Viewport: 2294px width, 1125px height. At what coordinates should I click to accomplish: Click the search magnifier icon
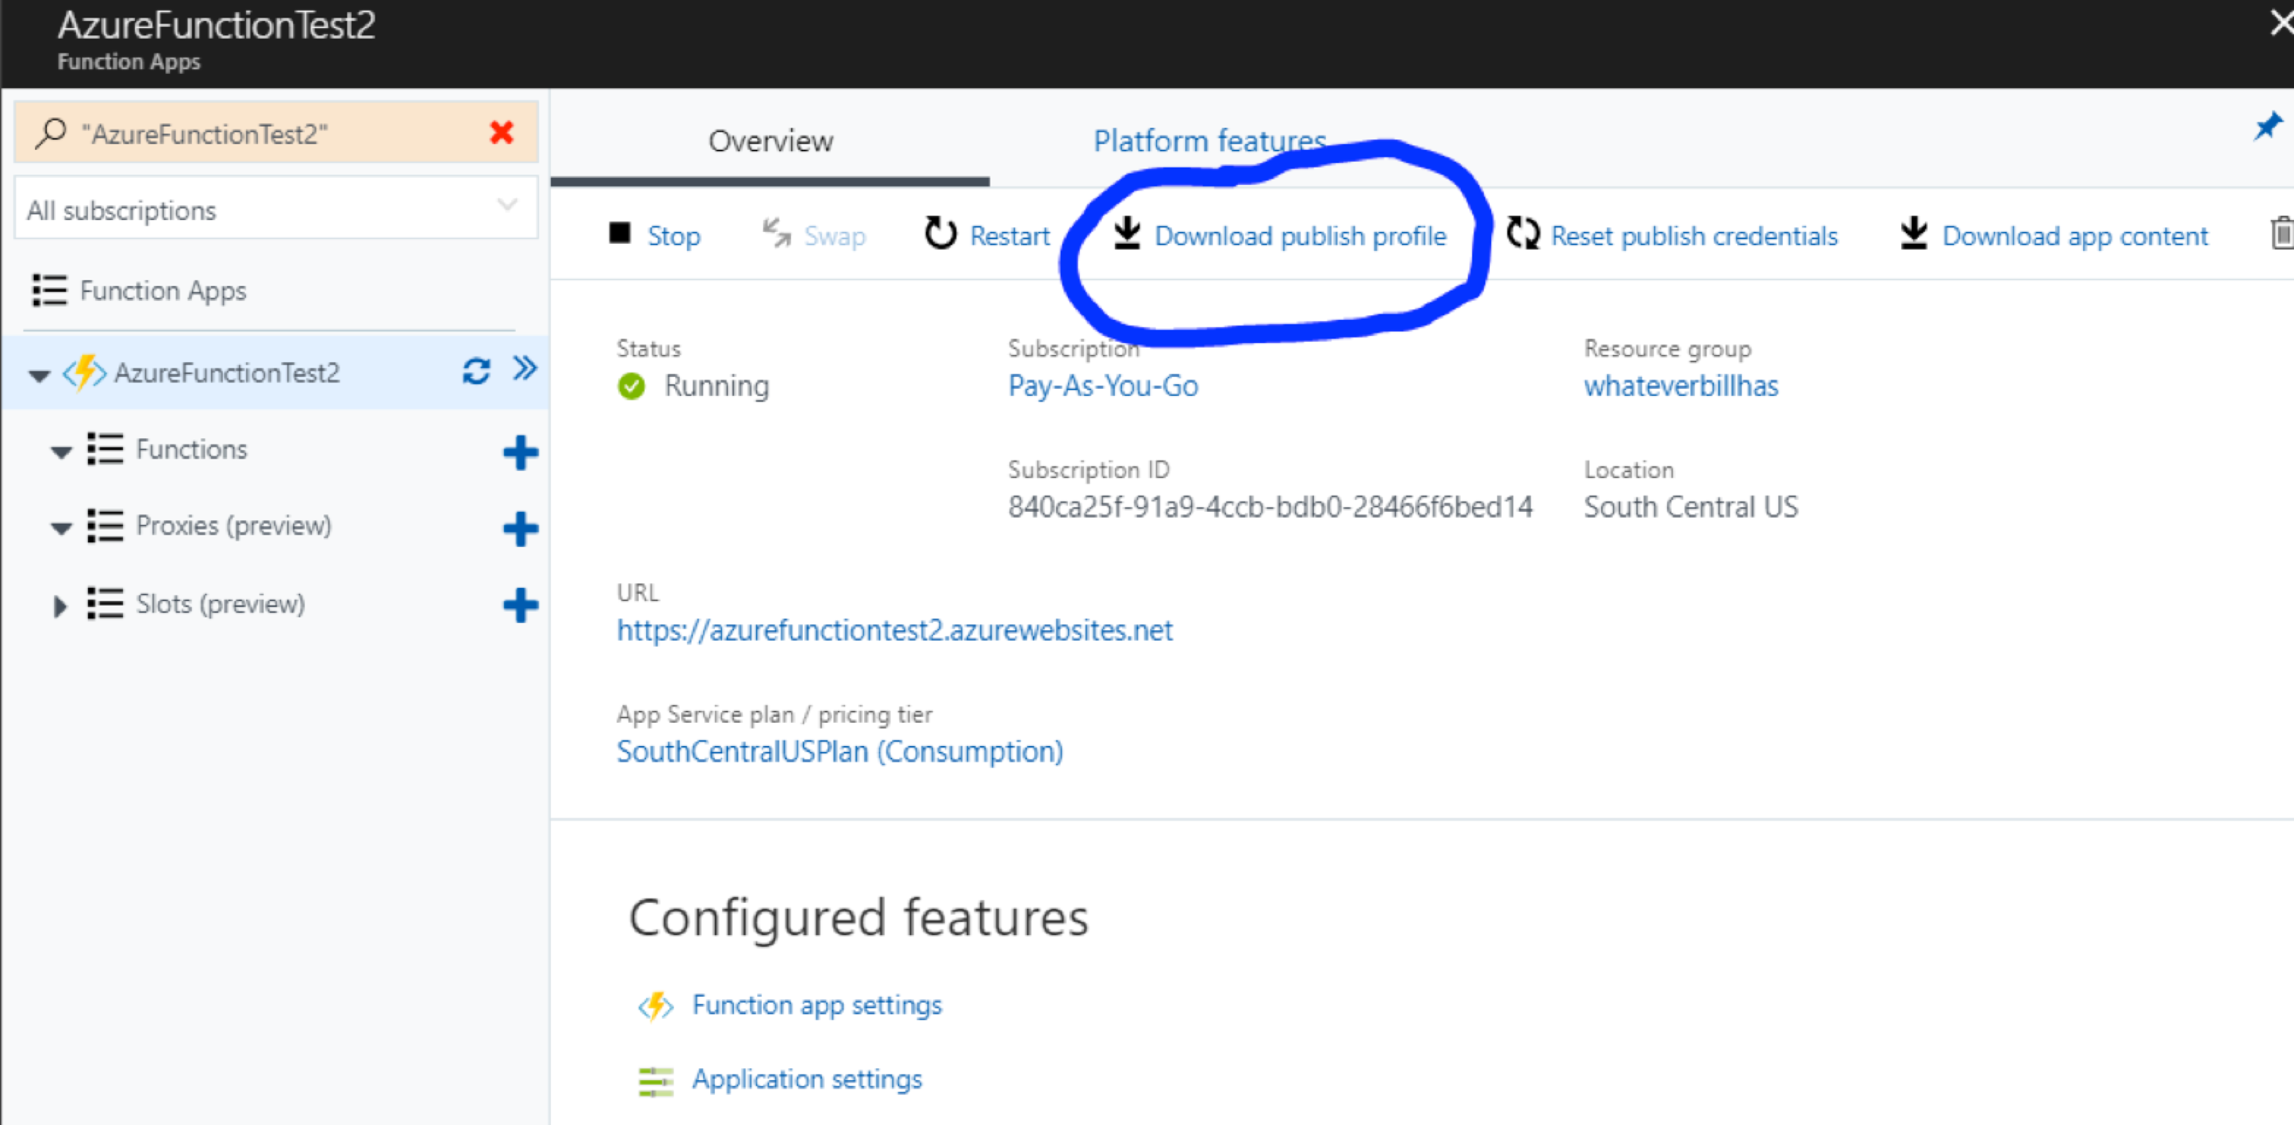coord(51,134)
